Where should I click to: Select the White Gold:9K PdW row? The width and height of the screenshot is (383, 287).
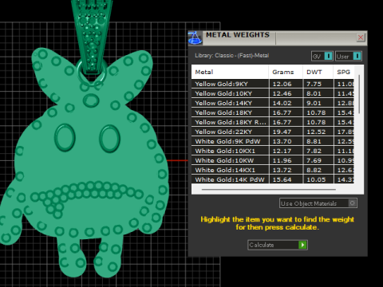click(x=273, y=141)
